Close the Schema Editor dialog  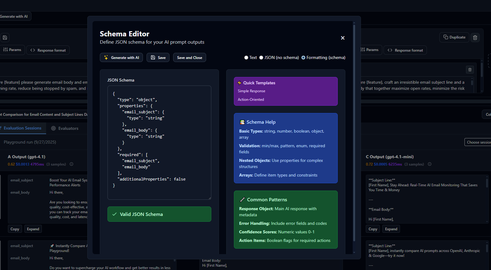pos(343,38)
